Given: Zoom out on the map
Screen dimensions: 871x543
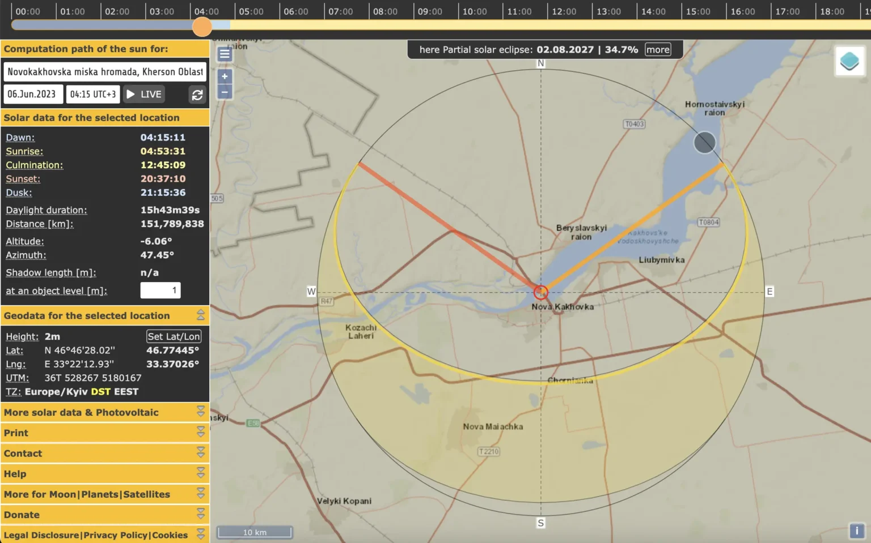Looking at the screenshot, I should point(225,92).
